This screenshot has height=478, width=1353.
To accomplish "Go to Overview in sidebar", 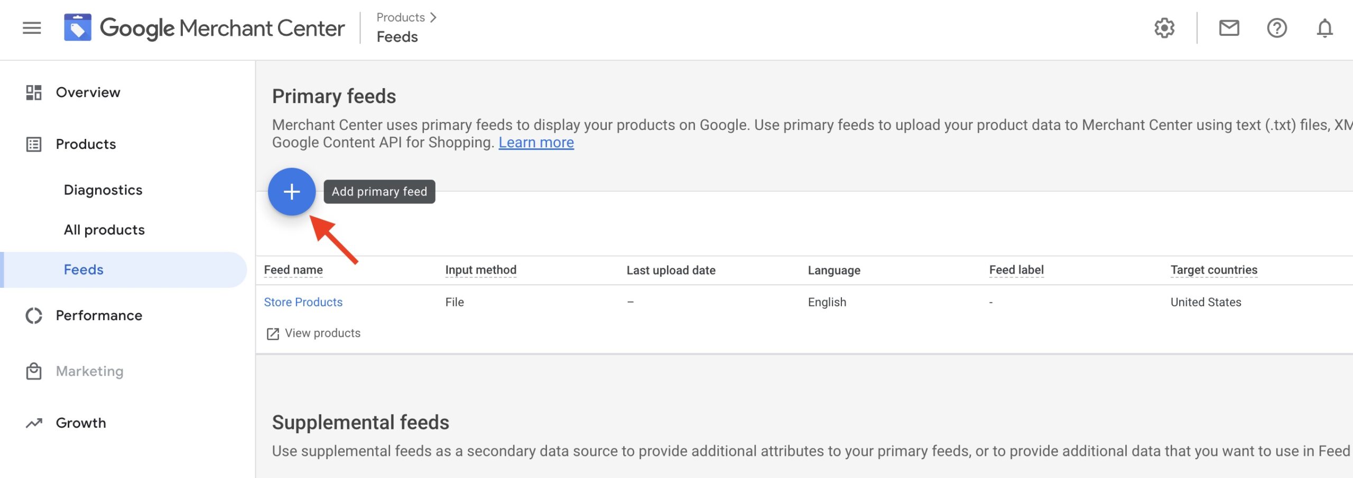I will pyautogui.click(x=88, y=92).
